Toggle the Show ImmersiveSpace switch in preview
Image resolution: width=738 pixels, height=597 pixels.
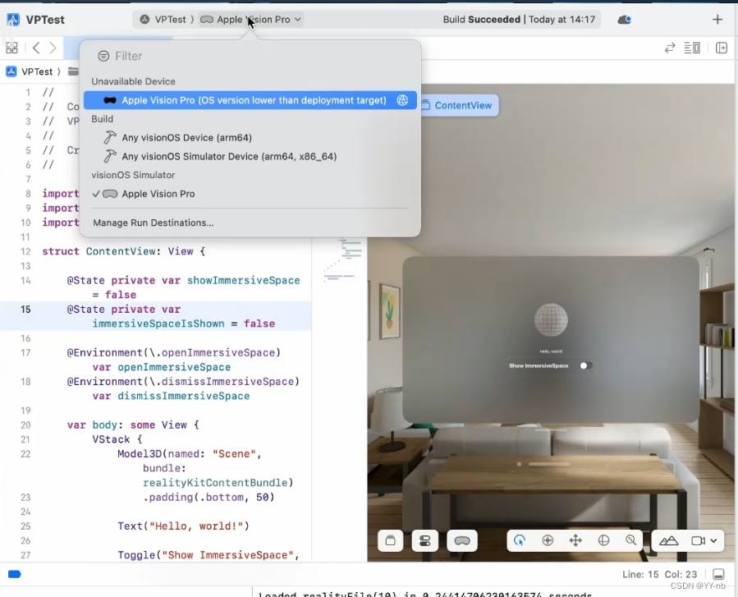click(x=585, y=365)
